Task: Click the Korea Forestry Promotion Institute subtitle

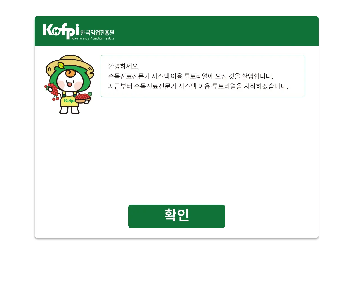Action: (92, 38)
